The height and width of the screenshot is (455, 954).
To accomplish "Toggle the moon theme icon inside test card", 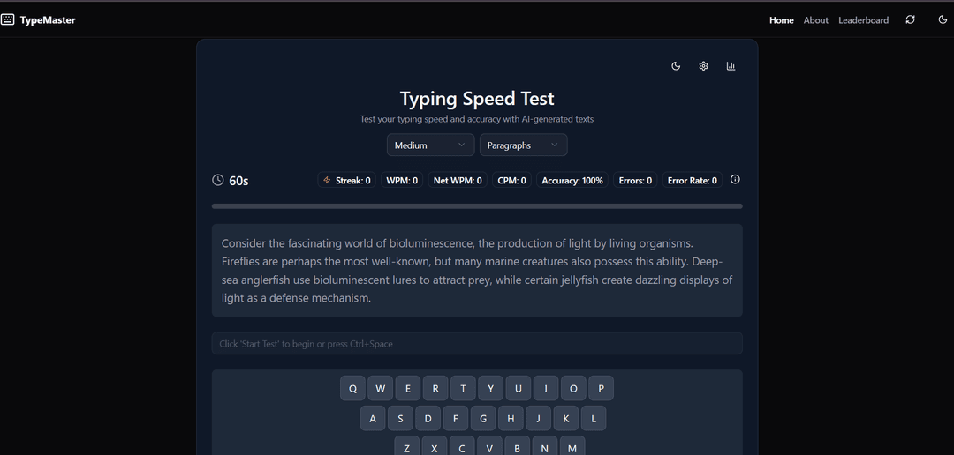I will click(676, 66).
